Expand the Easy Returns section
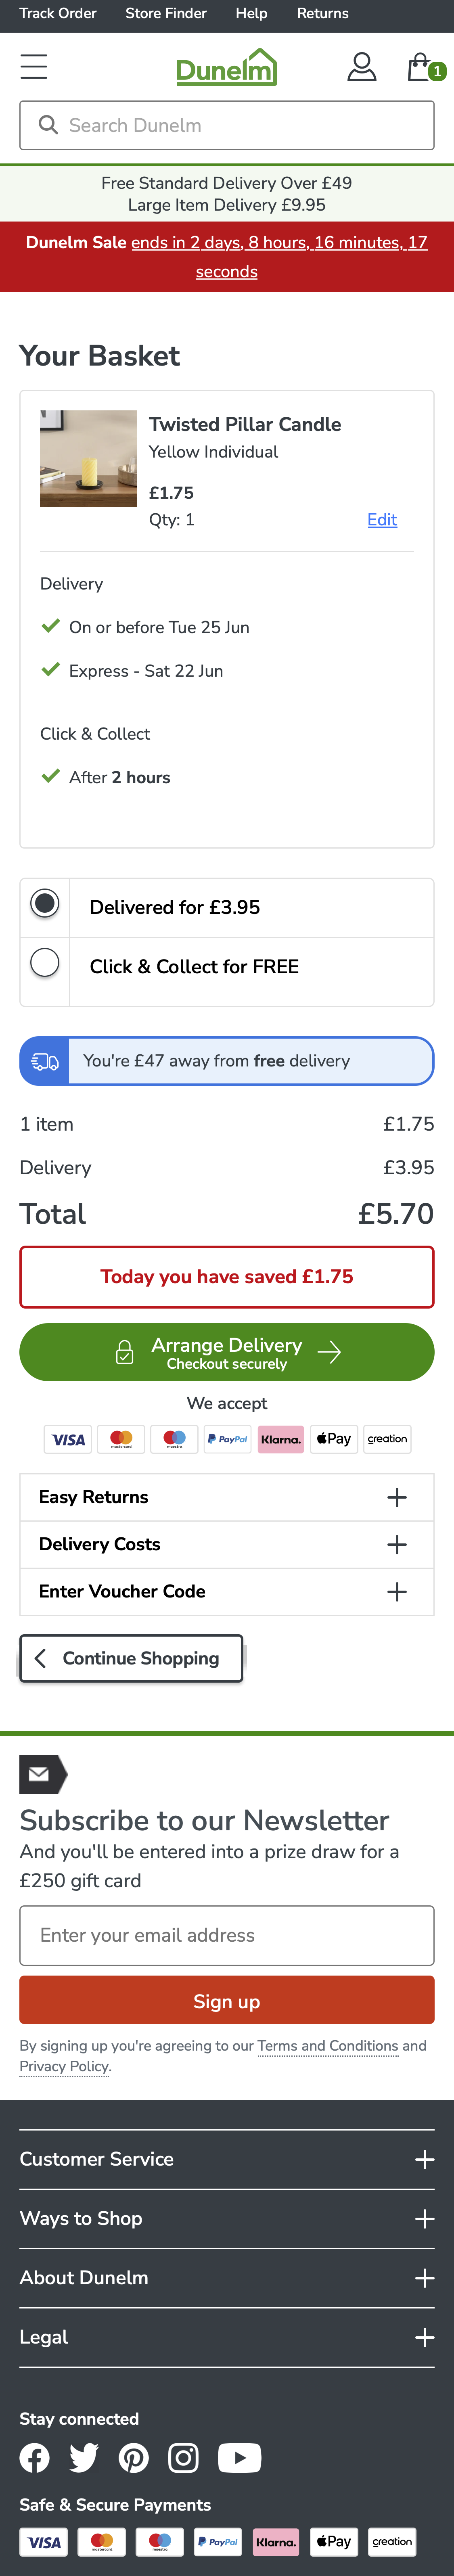Image resolution: width=454 pixels, height=2576 pixels. pos(227,1497)
